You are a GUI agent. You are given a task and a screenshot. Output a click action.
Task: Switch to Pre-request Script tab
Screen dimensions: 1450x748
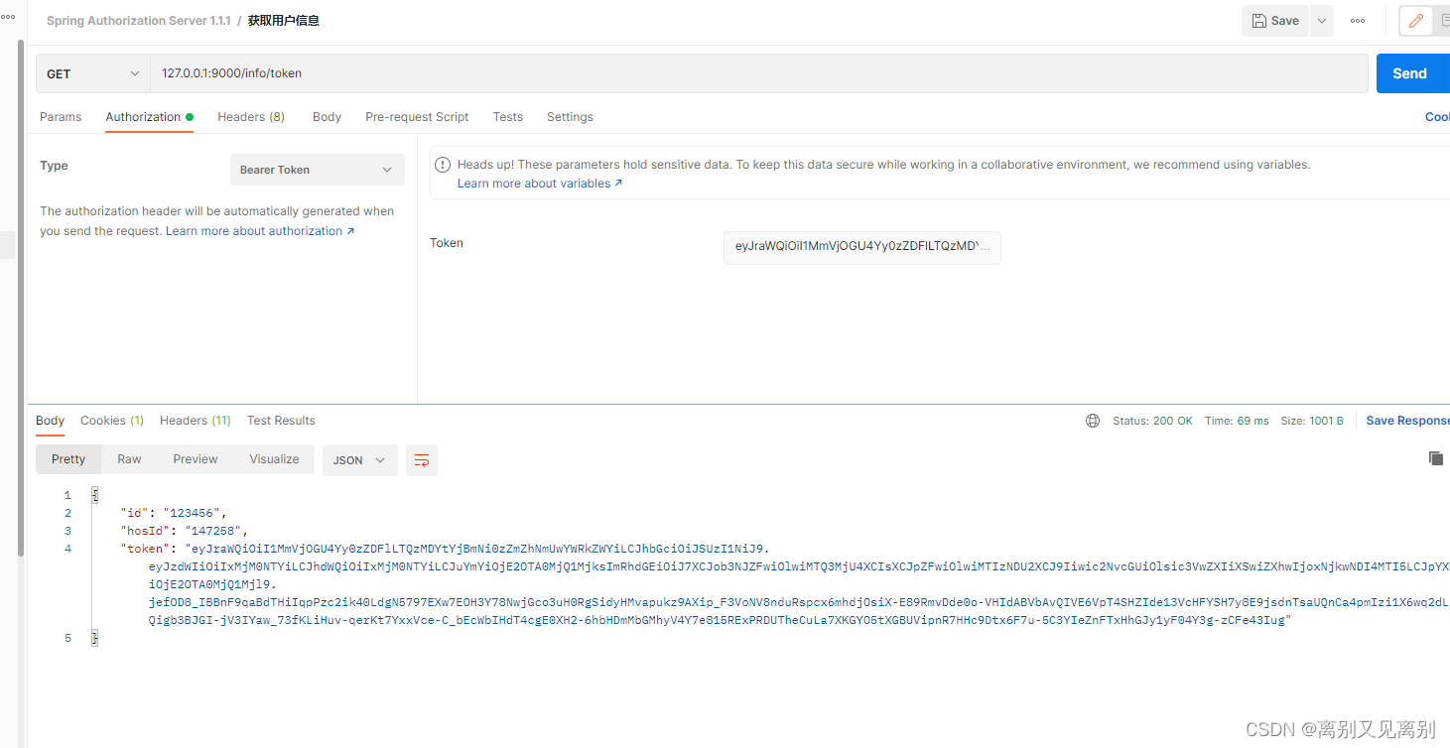[417, 117]
